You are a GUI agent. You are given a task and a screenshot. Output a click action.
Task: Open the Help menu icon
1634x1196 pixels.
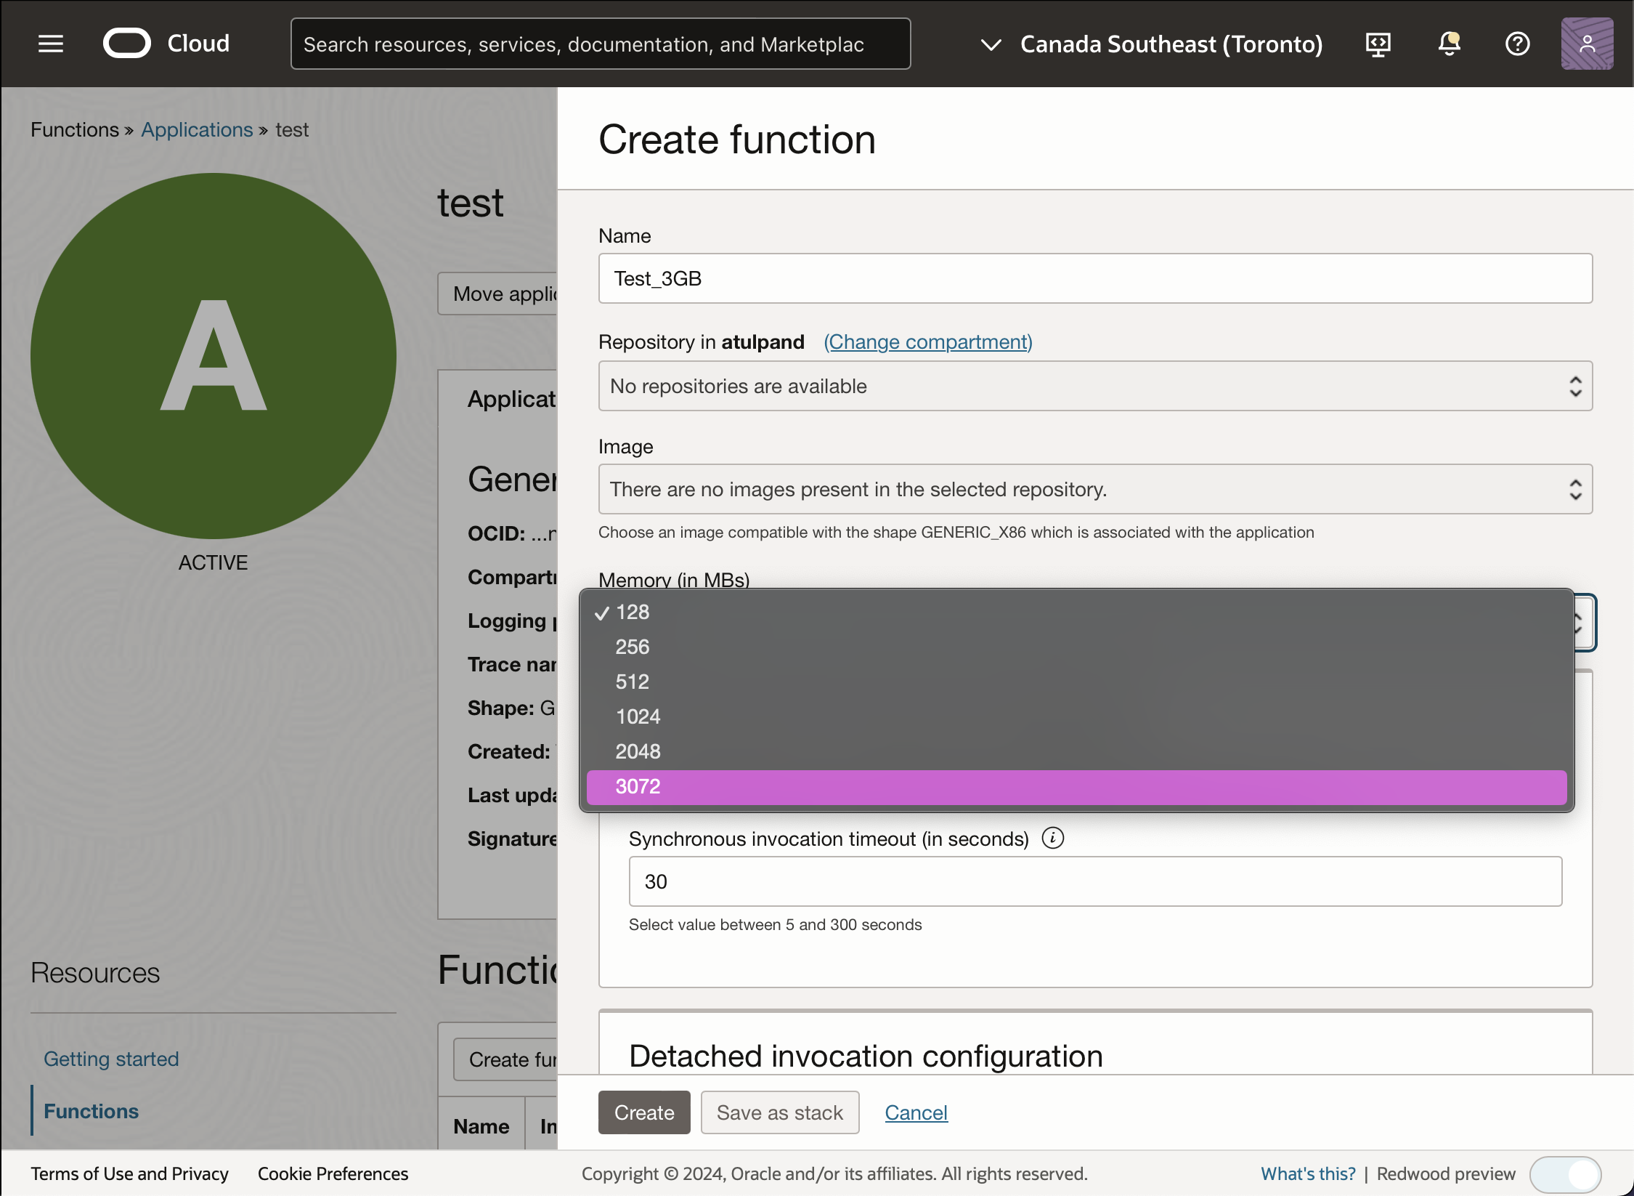(1518, 44)
